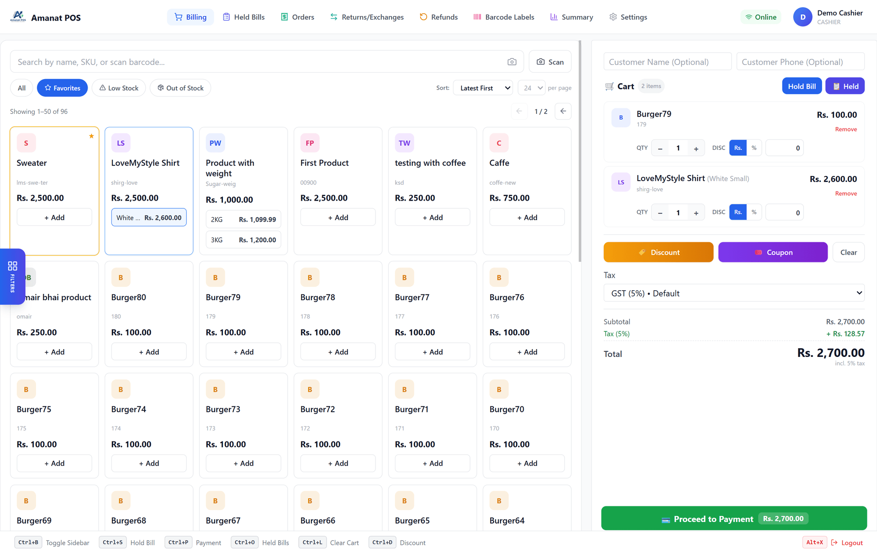
Task: Select Rs. discount type for LoveMyStyle Shirt
Action: (738, 212)
